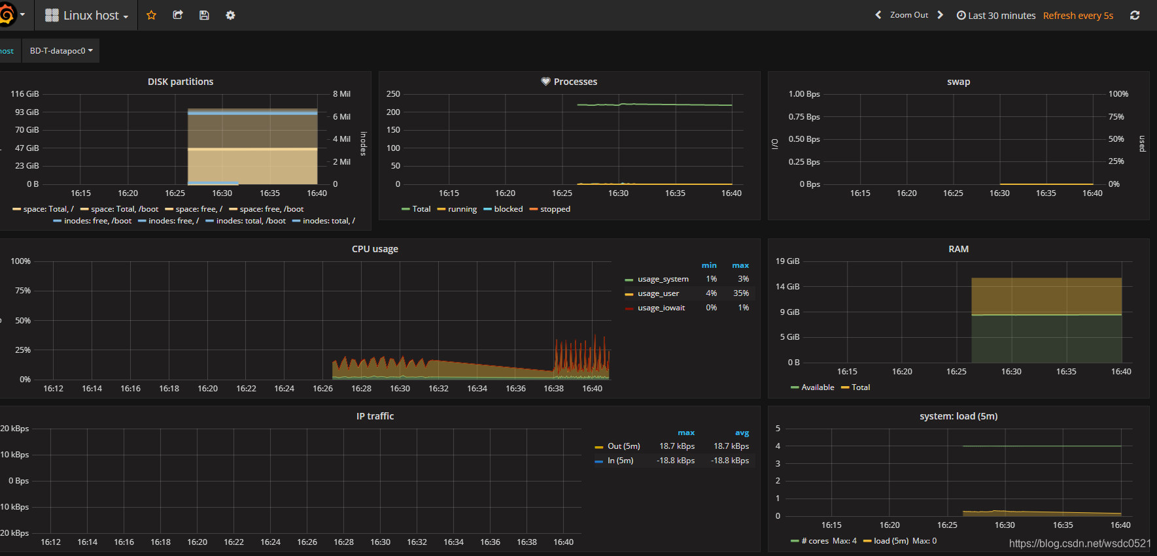The height and width of the screenshot is (556, 1157).
Task: Open the RAM panel title menu
Action: click(958, 249)
